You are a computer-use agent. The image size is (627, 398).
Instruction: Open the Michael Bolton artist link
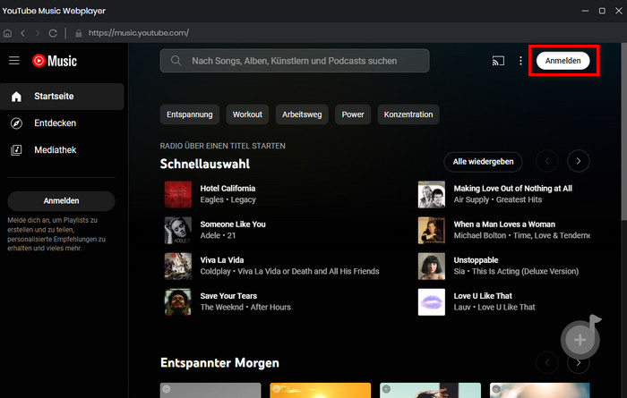click(x=480, y=235)
